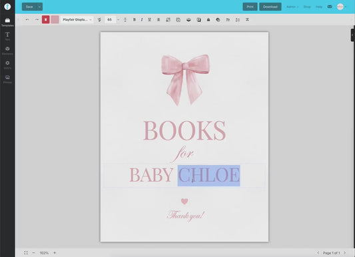Click the opacity circle icon

218,20
